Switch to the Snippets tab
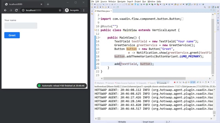This screenshot has width=220, height=123. 141,83
